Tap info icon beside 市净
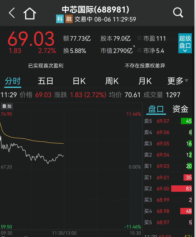Image resolution: width=196 pixels, height=237 pixels. pyautogui.click(x=140, y=50)
